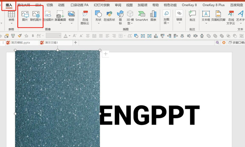This screenshot has width=245, height=147.
Task: Click the 多窗口模式 multi-window button
Action: (x=236, y=43)
